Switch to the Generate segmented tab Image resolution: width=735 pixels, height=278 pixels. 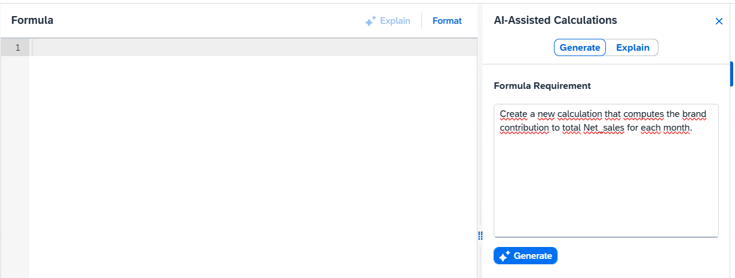(x=580, y=48)
